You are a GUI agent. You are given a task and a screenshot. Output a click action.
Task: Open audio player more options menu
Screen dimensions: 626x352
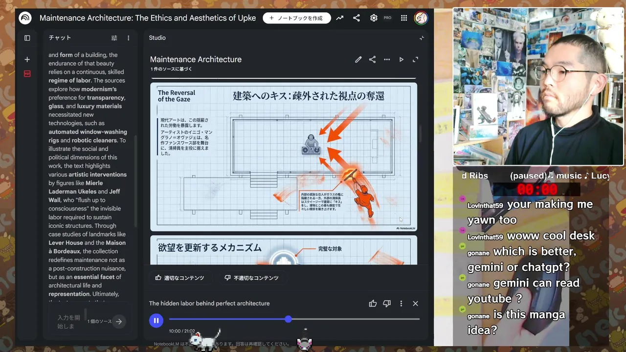[401, 304]
